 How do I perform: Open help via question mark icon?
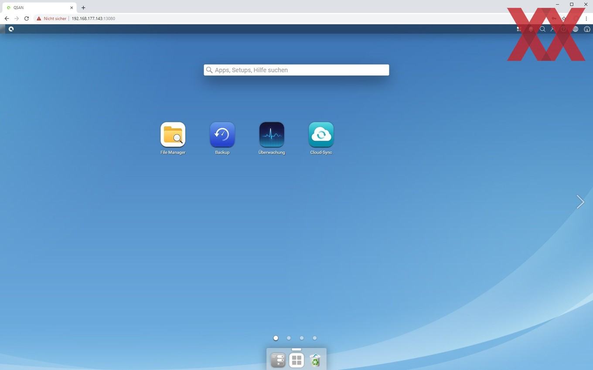point(564,29)
